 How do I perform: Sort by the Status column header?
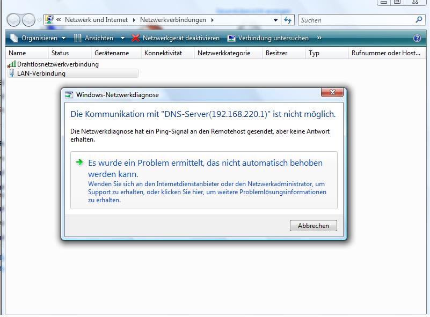69,53
